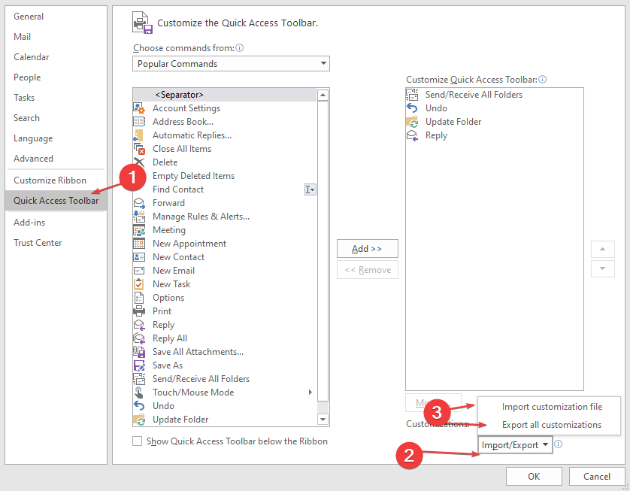The height and width of the screenshot is (491, 630).
Task: Click the Move Up arrow button
Action: point(603,249)
